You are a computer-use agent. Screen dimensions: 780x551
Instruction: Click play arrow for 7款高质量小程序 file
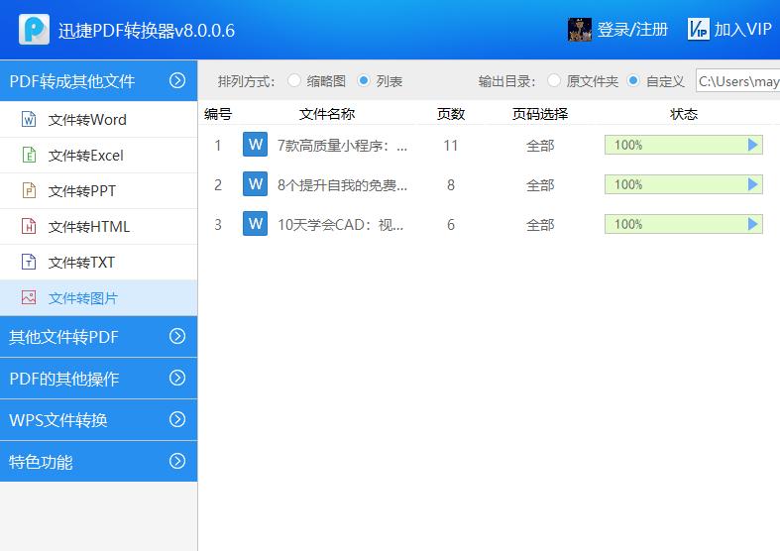(752, 145)
